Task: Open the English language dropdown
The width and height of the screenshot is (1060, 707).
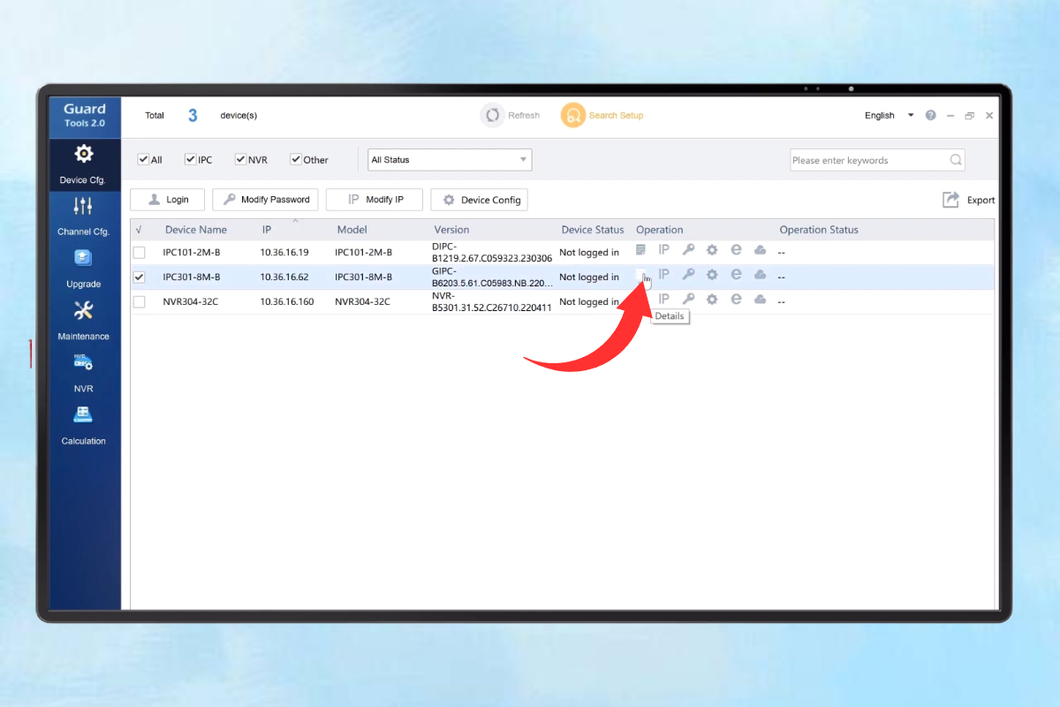Action: 889,116
